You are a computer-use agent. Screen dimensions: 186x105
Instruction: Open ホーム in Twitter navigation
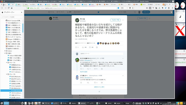(51, 12)
